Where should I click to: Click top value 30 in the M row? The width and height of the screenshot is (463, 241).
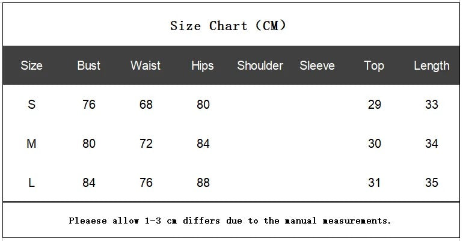coord(375,144)
